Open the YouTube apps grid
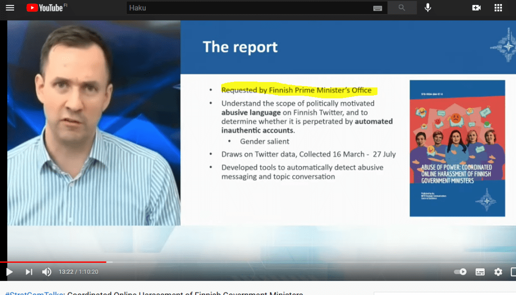 [x=498, y=8]
